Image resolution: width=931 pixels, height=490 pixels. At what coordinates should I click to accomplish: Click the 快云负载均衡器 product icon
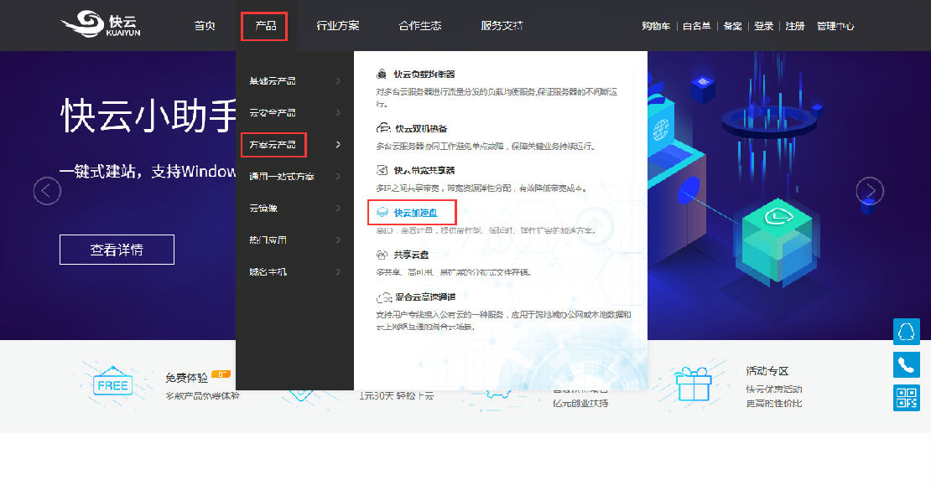[x=382, y=75]
